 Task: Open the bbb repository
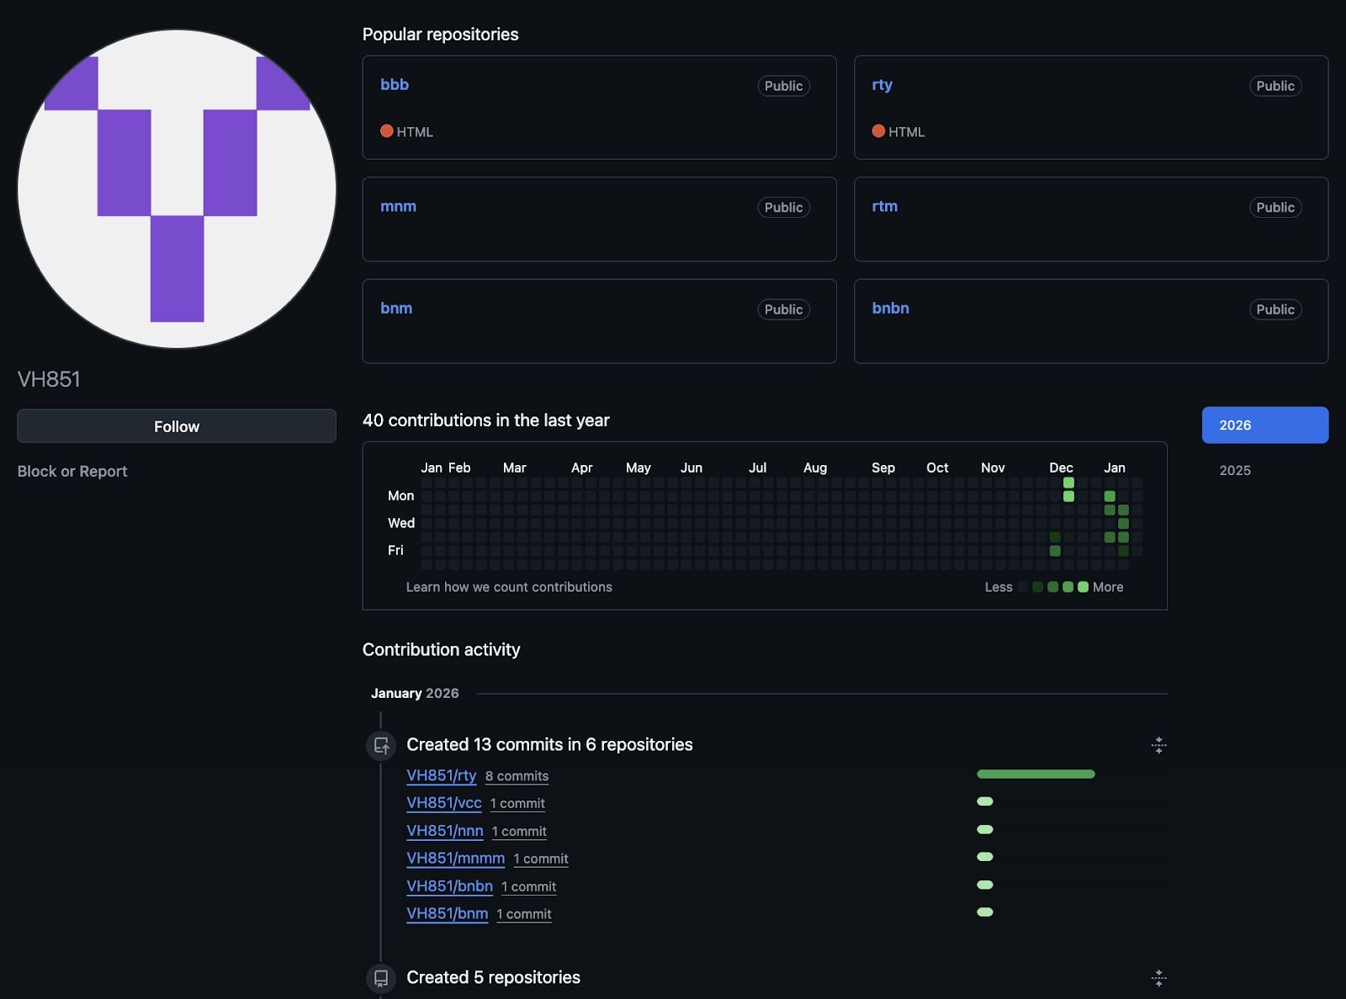point(395,85)
